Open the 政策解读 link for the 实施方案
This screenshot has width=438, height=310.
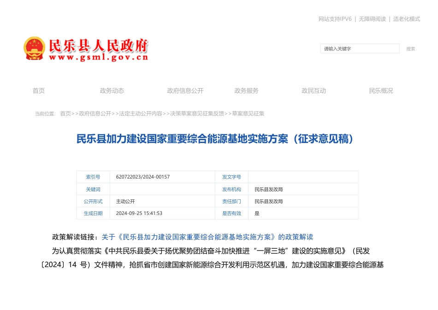click(207, 237)
